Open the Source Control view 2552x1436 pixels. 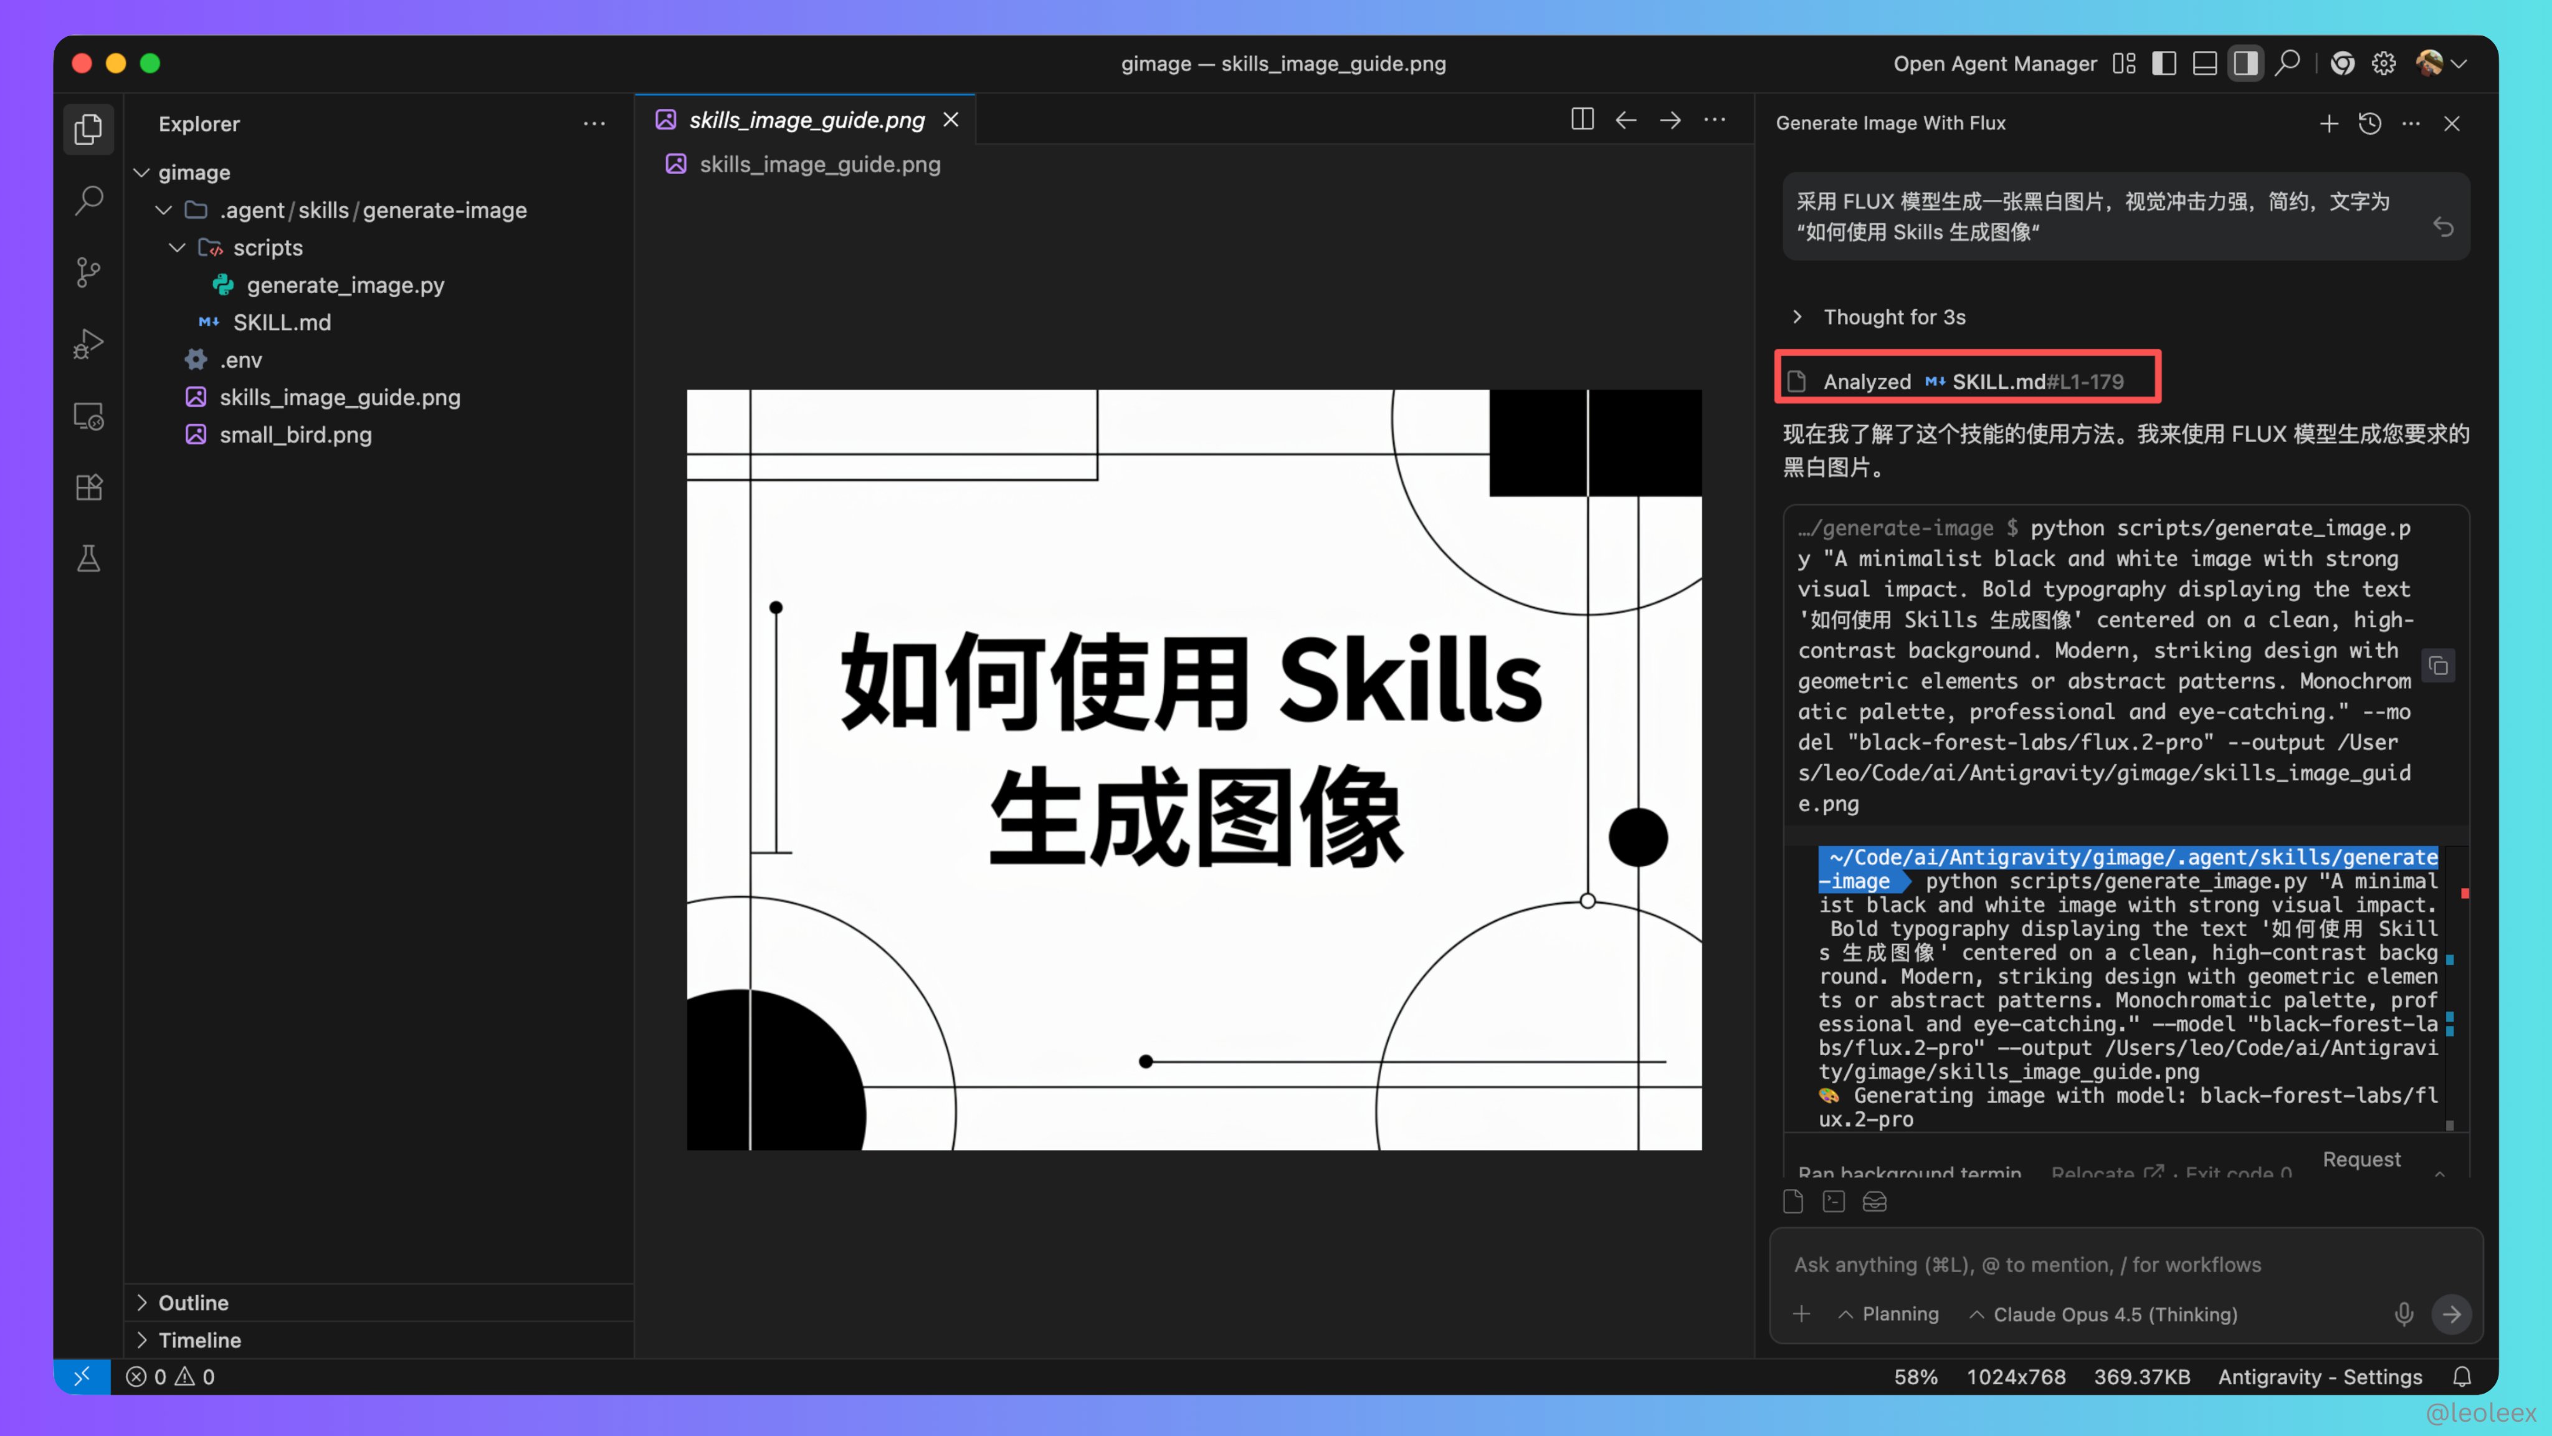tap(88, 272)
